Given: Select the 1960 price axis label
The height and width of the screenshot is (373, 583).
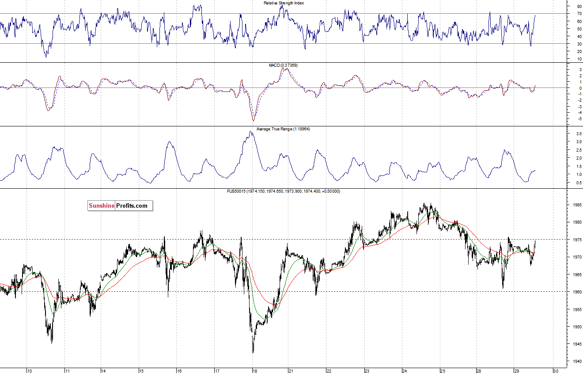Looking at the screenshot, I should tap(577, 292).
